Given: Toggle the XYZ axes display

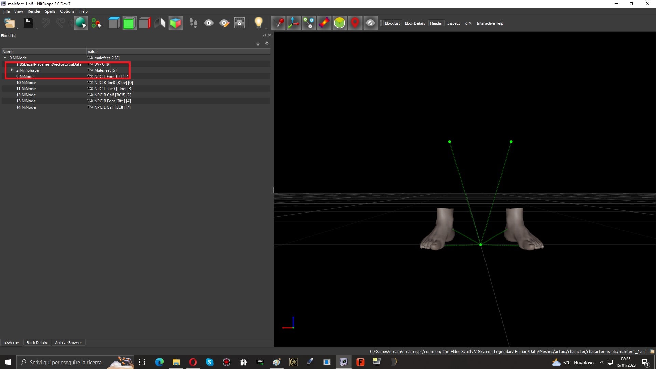Looking at the screenshot, I should [293, 23].
